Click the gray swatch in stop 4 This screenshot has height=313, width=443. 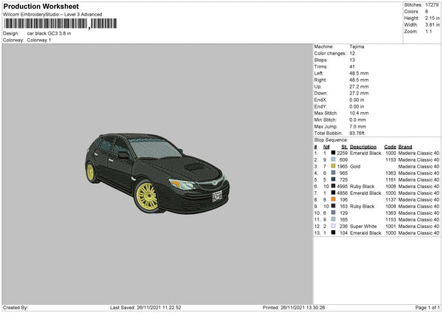[333, 173]
